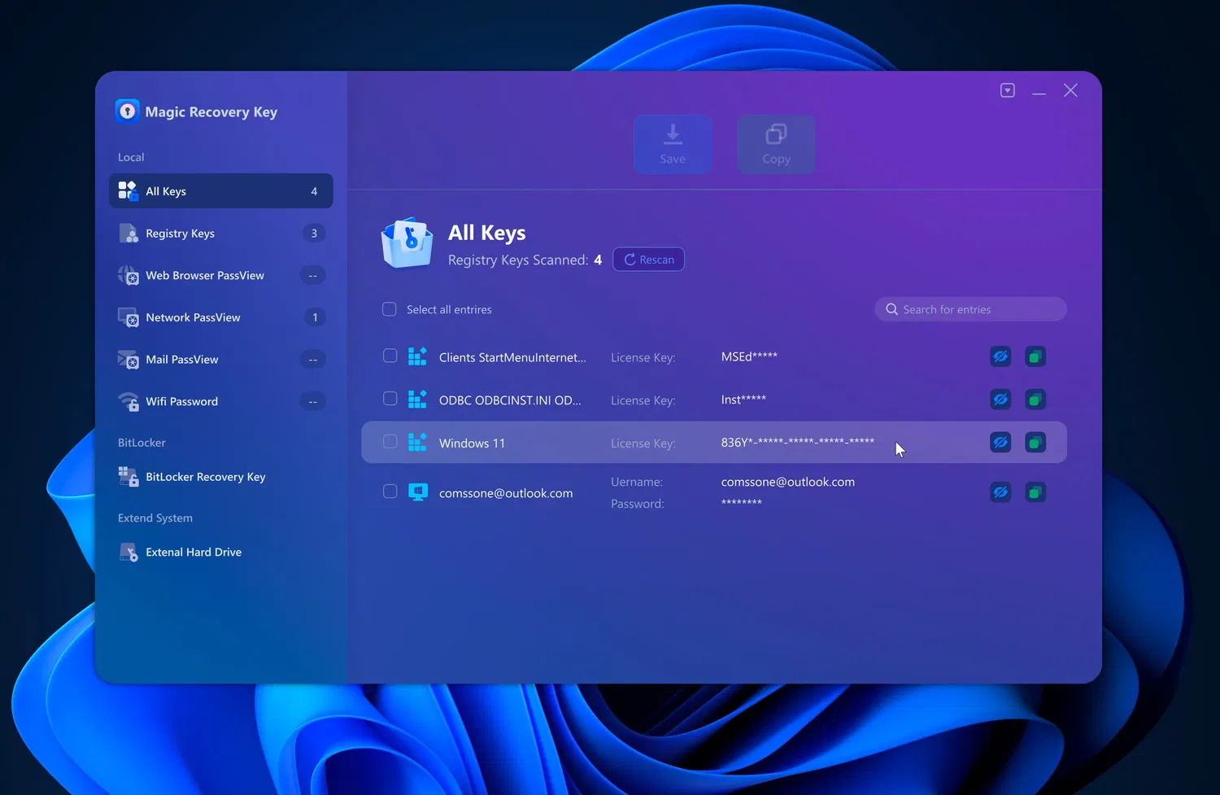
Task: Copy the selected keys
Action: tap(776, 144)
